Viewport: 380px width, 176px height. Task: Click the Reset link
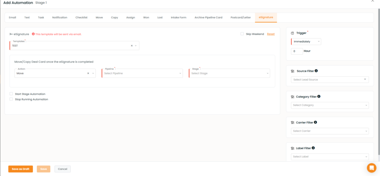(x=271, y=34)
